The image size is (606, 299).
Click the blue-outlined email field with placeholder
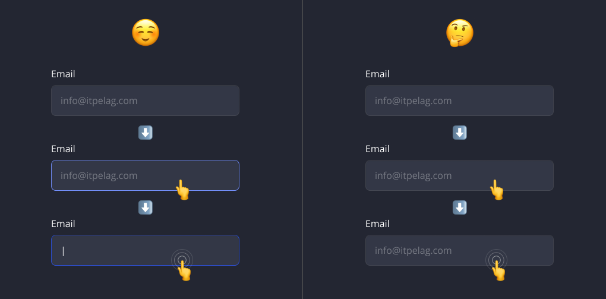146,175
